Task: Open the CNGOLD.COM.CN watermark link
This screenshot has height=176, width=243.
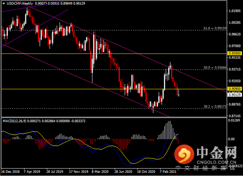Action: click(217, 162)
